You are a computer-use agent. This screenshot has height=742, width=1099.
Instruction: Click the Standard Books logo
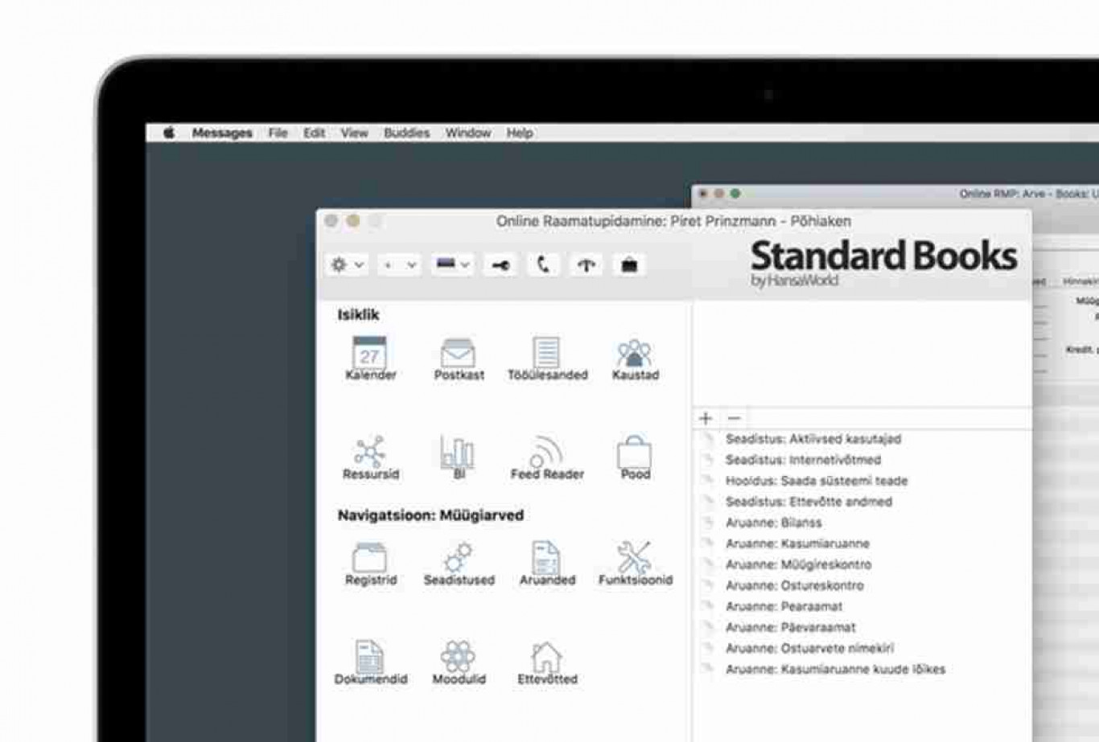coord(883,262)
